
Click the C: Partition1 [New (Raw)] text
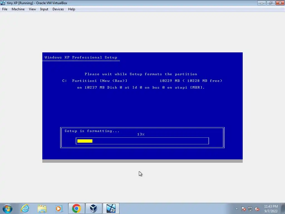click(95, 81)
